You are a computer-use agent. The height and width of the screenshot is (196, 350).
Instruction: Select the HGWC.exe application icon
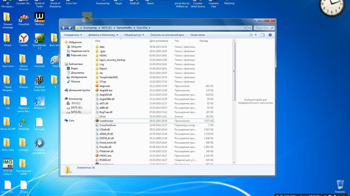97,156
